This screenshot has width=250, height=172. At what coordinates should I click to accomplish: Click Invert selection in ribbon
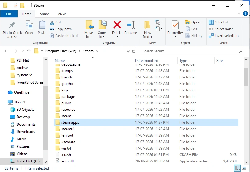coord(224,36)
